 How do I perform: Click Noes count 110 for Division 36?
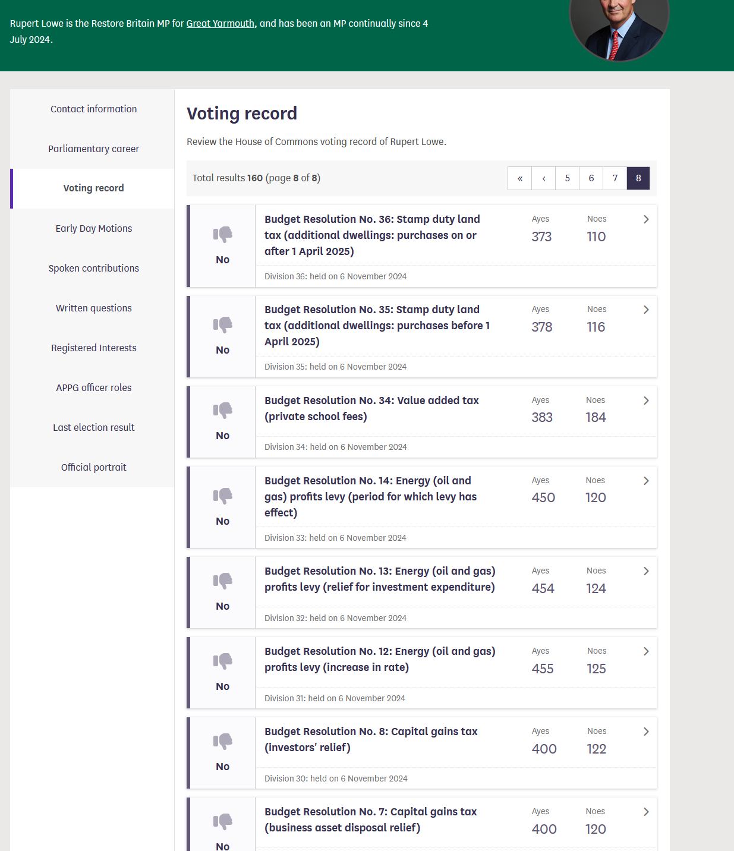pyautogui.click(x=596, y=237)
